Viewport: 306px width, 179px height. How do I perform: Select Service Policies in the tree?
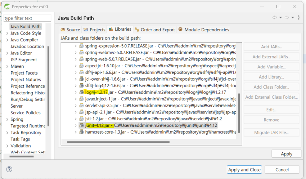pos(25,113)
